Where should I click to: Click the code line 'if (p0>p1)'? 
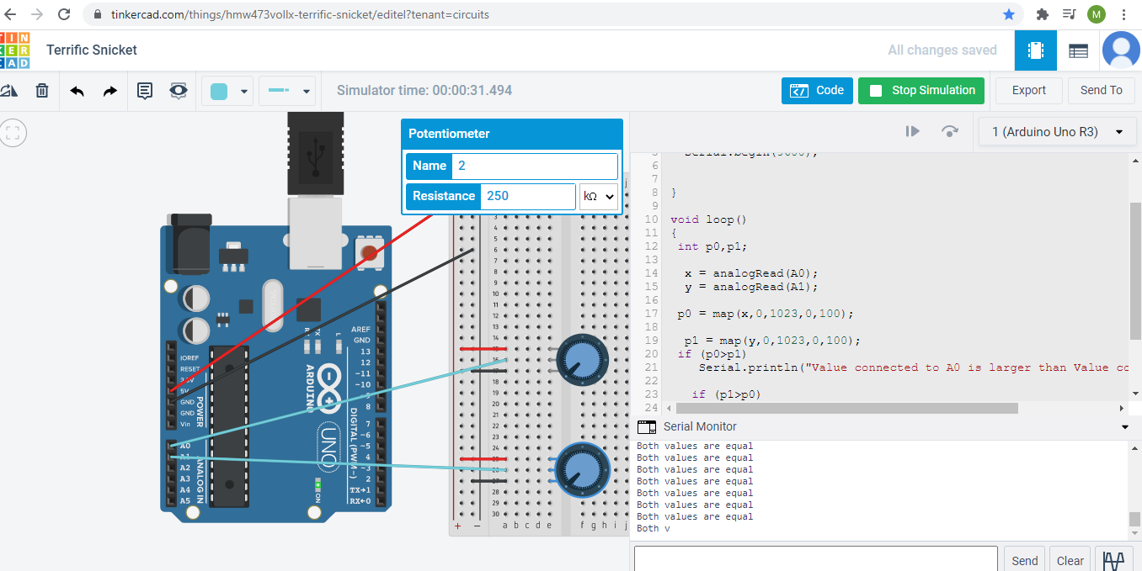(712, 354)
